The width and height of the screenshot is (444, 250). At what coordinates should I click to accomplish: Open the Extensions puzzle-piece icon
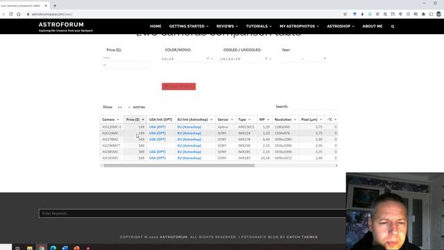click(423, 14)
